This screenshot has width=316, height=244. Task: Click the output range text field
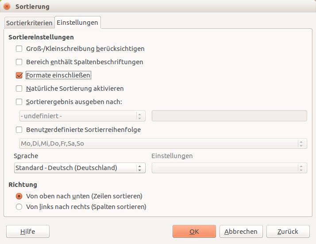tap(229, 116)
